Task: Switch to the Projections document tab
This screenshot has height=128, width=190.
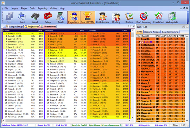Action: (31, 27)
